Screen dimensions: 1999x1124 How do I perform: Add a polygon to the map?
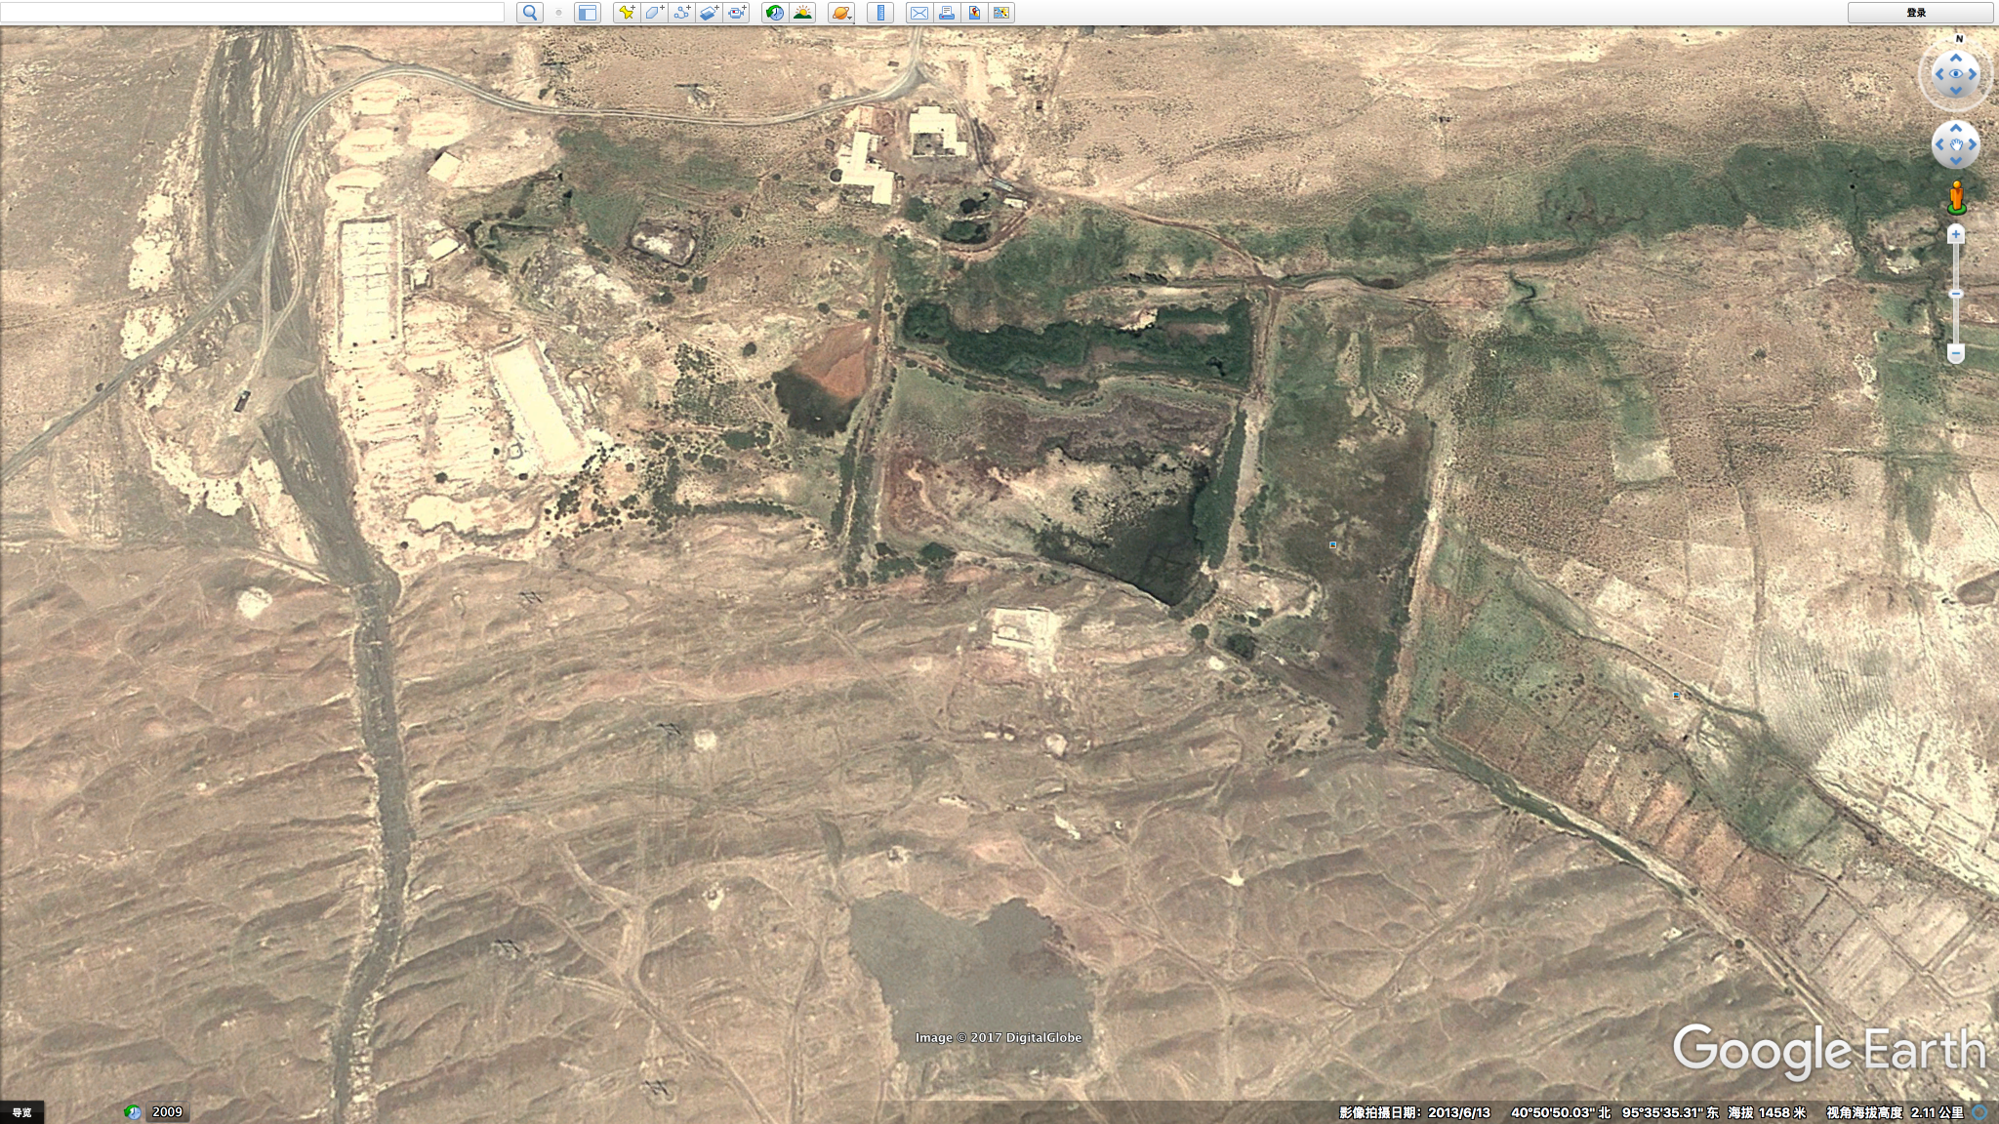click(654, 13)
